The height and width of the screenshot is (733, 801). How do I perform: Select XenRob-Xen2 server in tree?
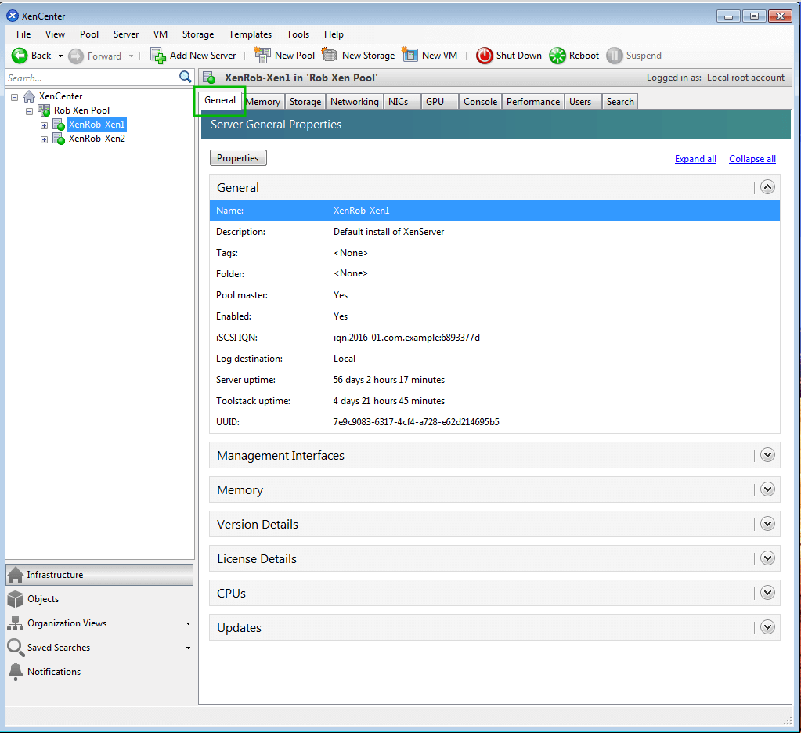point(96,139)
